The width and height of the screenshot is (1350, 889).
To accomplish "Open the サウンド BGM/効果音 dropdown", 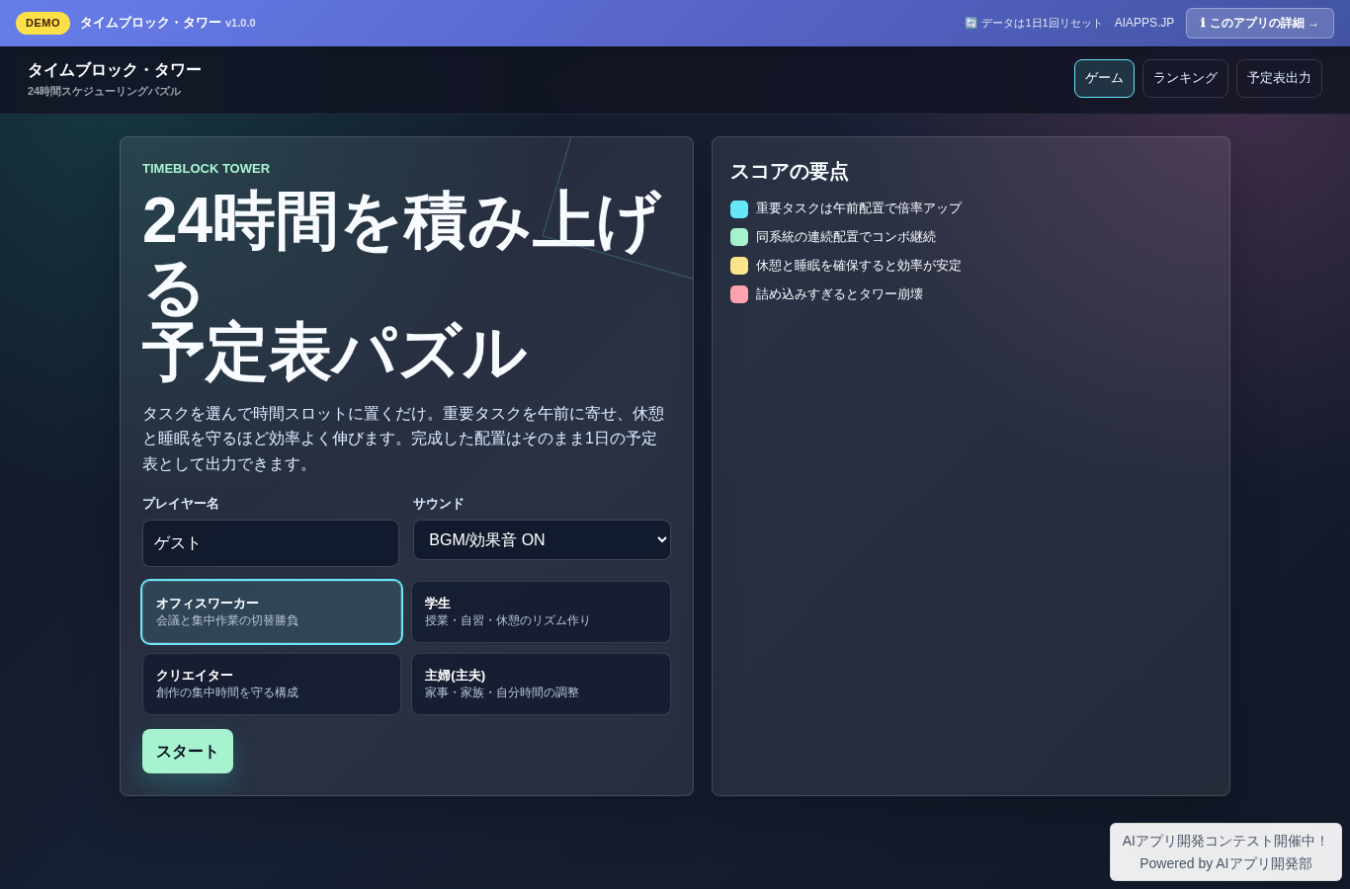I will pos(542,540).
